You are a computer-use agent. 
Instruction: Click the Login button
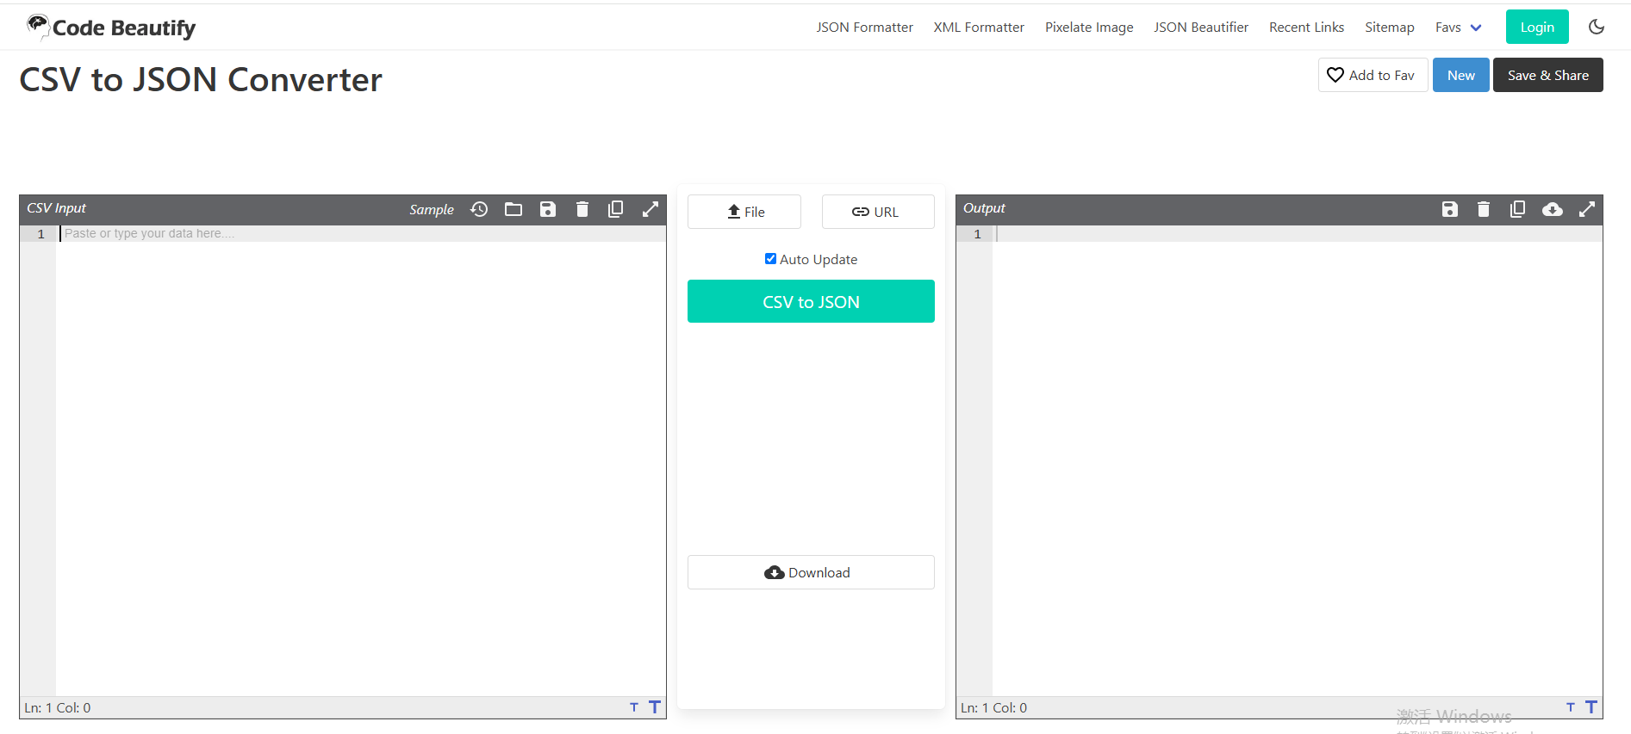pos(1537,27)
